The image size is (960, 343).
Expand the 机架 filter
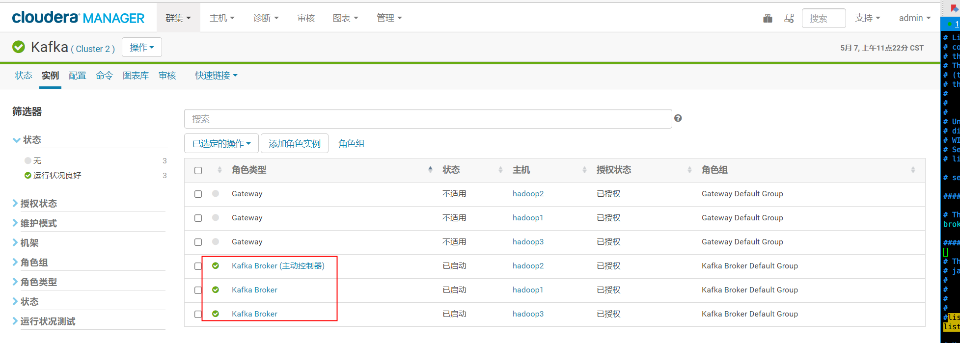click(26, 242)
